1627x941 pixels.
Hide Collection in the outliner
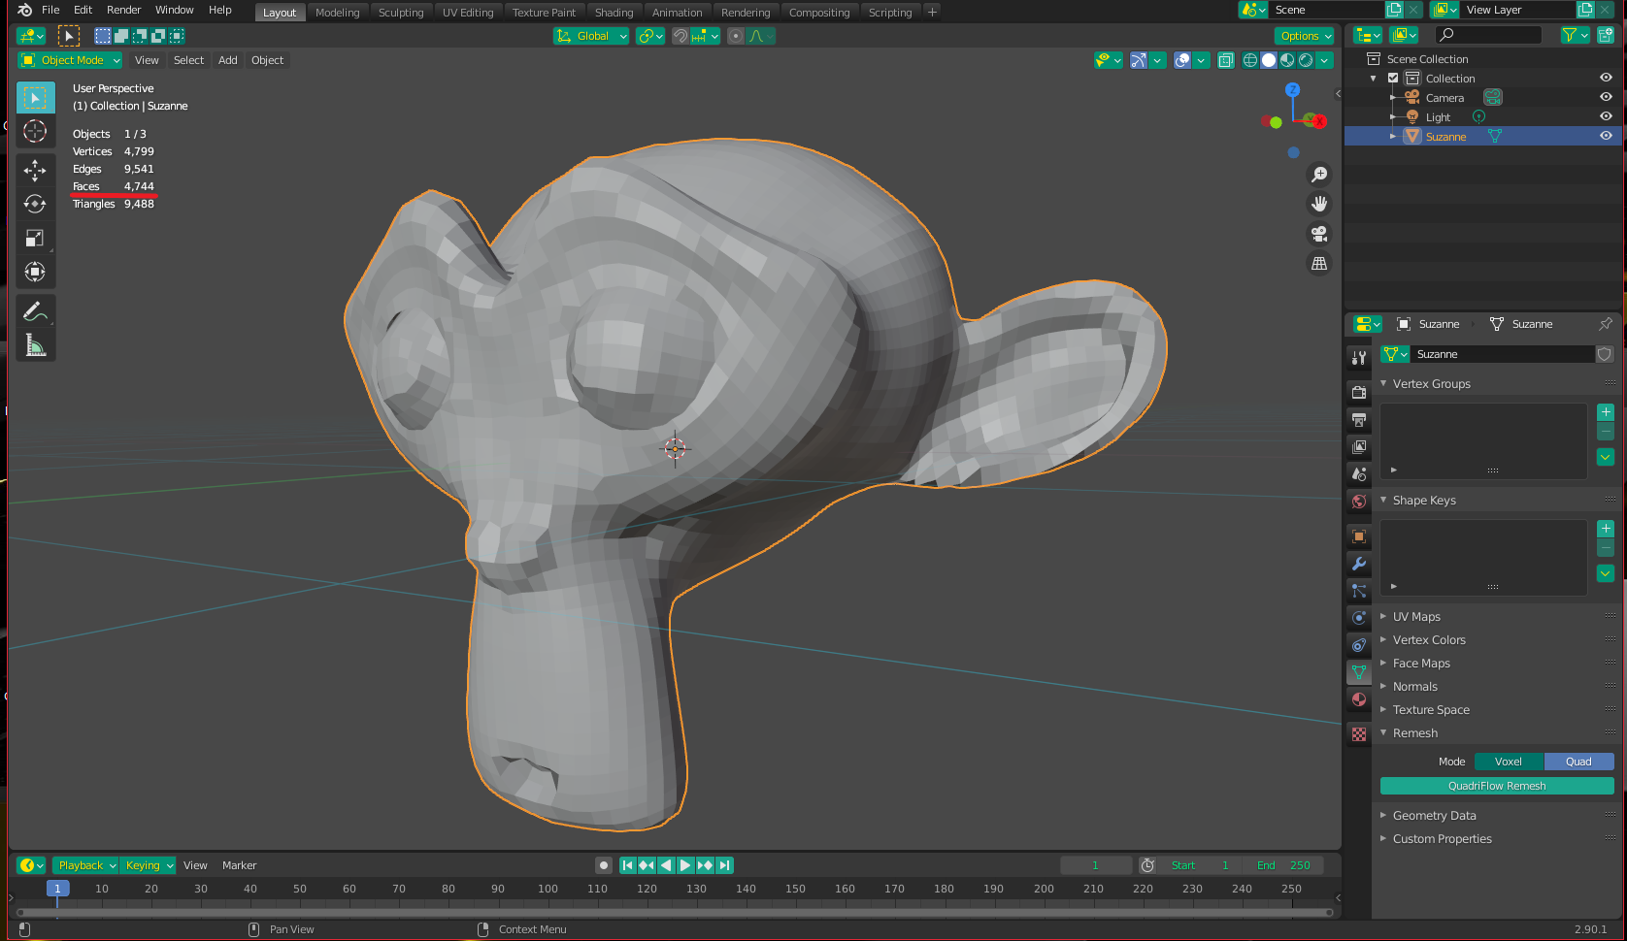coord(1606,78)
